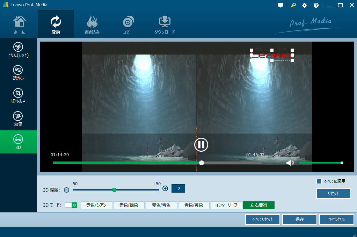357x237 pixels.
Task: Click the key registration icon
Action: [x=293, y=5]
